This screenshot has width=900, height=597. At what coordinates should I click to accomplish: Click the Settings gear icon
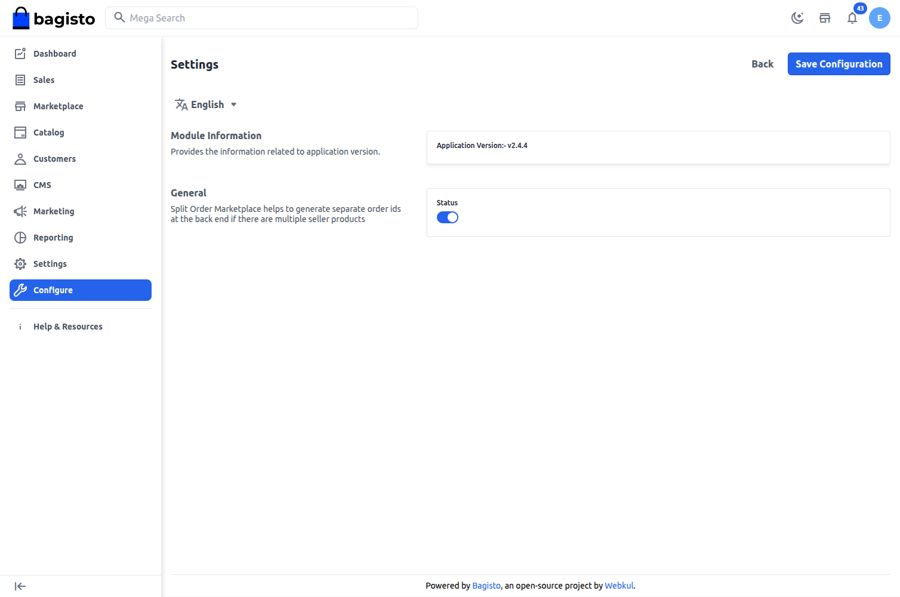(20, 264)
